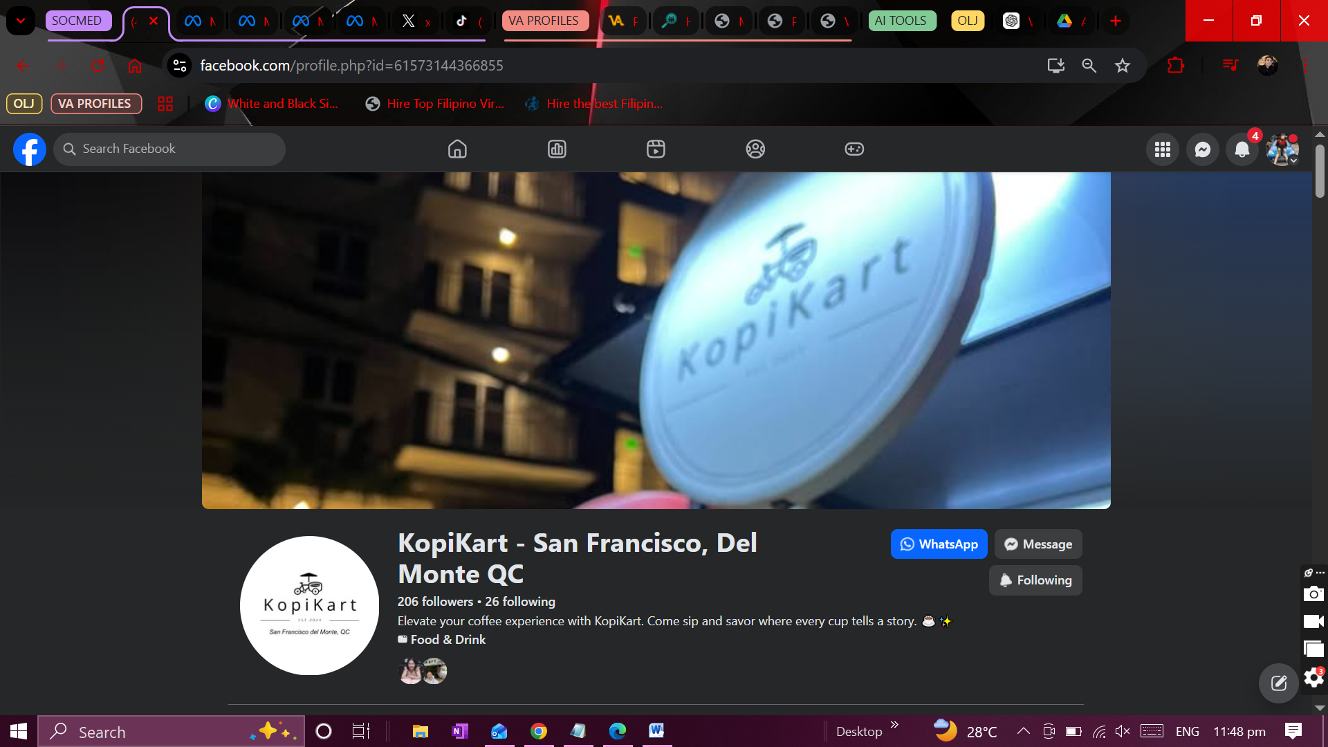The image size is (1328, 747).
Task: View the 206 followers list
Action: click(435, 602)
